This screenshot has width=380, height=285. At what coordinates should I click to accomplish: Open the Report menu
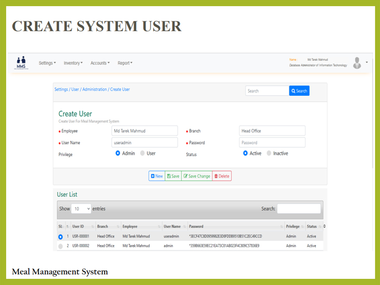point(125,63)
